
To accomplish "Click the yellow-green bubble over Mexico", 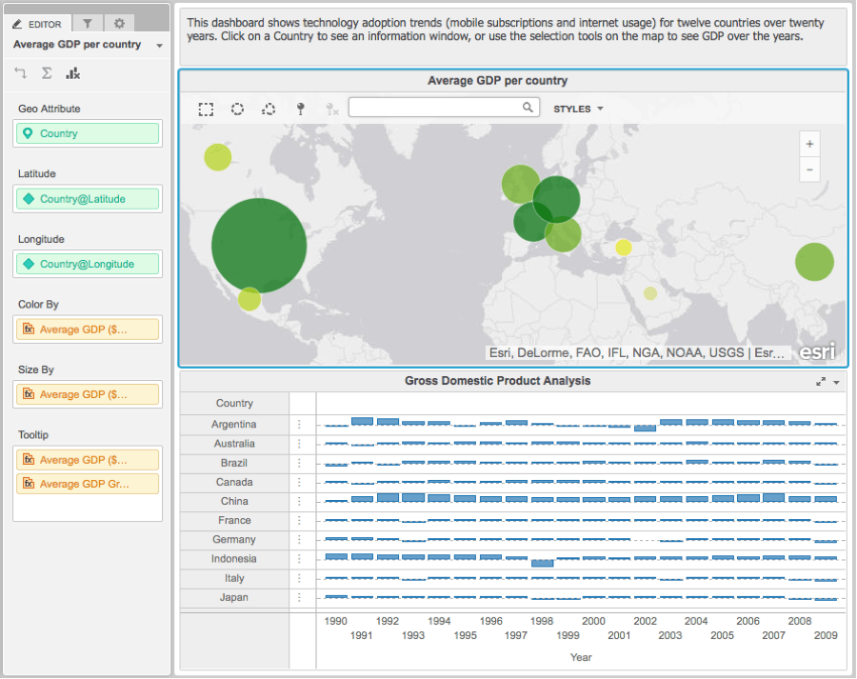I will (x=249, y=299).
